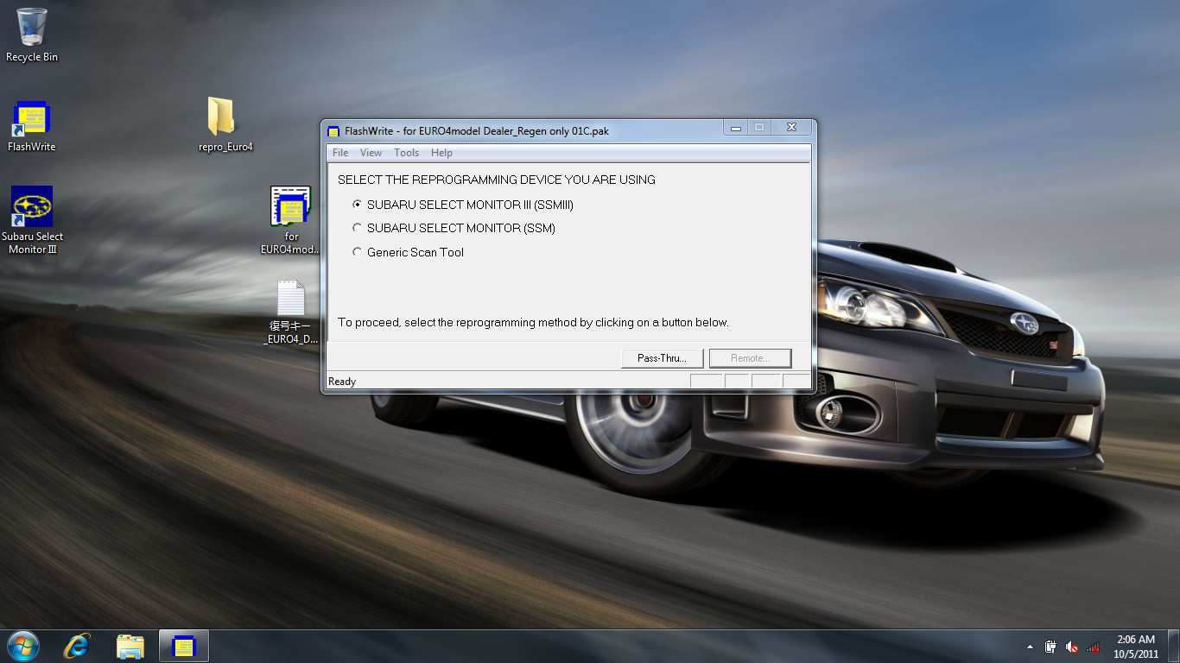The image size is (1180, 663).
Task: Select the Subaru Select Monitor III shortcut
Action: pos(32,220)
